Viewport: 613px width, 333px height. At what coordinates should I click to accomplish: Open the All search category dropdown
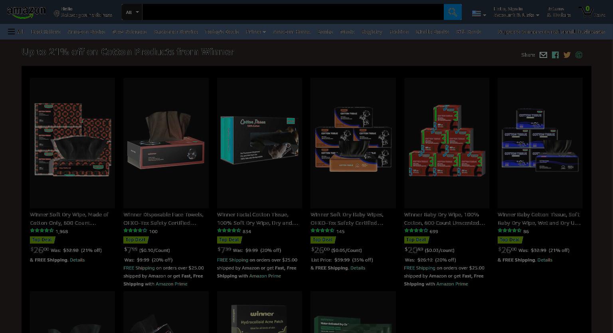pos(132,12)
